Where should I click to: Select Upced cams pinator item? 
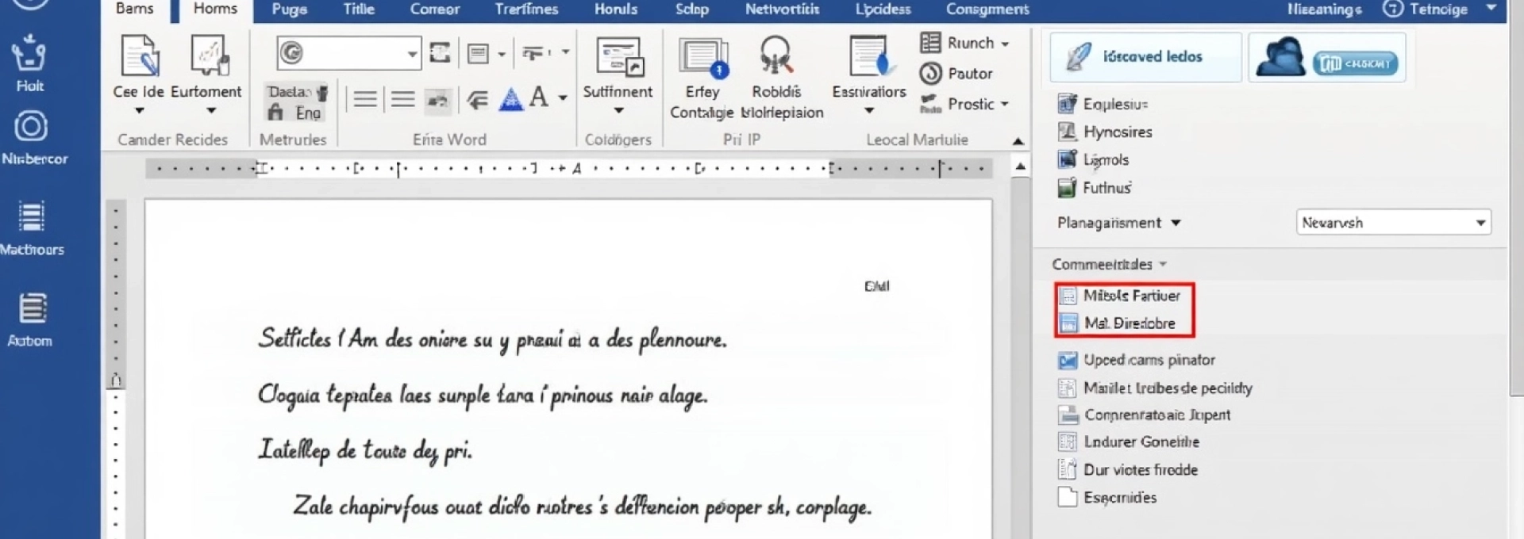point(1136,361)
